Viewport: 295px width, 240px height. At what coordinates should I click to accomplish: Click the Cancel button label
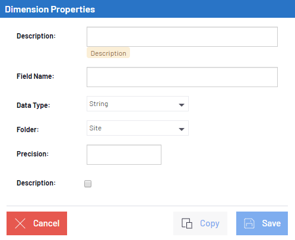(x=46, y=223)
